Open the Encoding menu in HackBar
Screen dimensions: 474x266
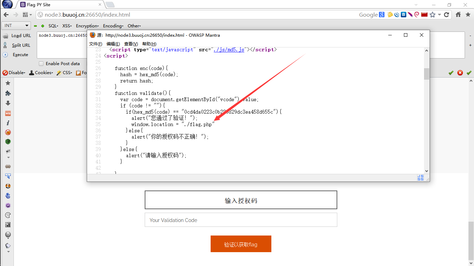click(x=113, y=26)
